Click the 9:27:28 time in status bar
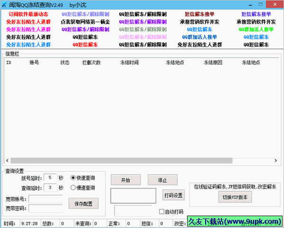 point(29,223)
